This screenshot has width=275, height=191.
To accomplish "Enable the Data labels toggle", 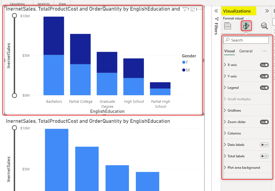I will tap(264, 145).
